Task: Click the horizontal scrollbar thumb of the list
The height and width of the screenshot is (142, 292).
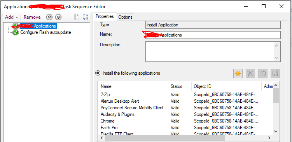Action: tap(165, 138)
